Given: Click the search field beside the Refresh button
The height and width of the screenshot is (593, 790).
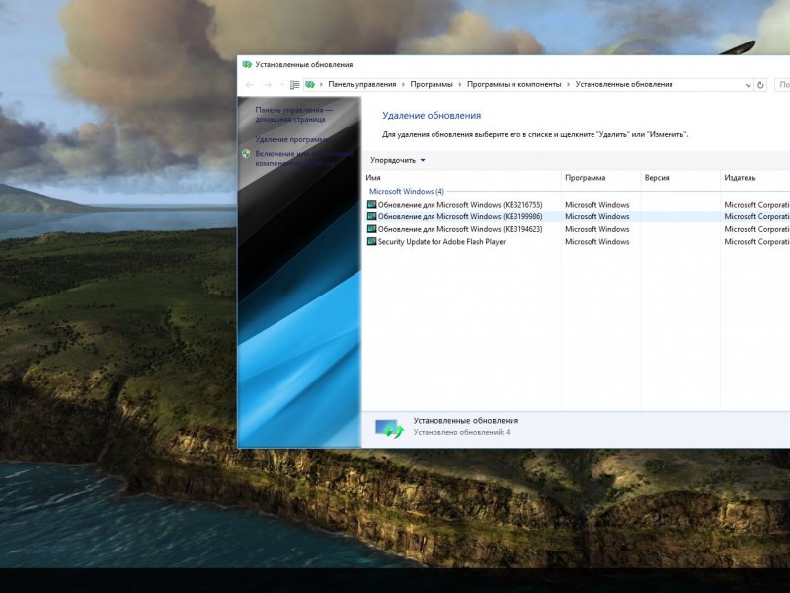Looking at the screenshot, I should point(782,85).
